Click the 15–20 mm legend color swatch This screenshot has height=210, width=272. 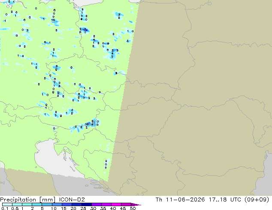(x=66, y=204)
